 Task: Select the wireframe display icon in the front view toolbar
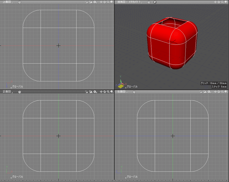click(86, 92)
